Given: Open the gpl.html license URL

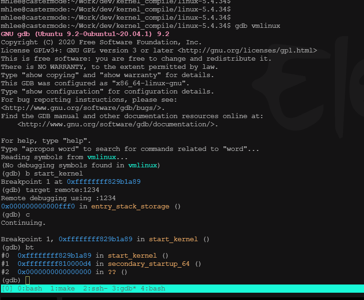Looking at the screenshot, I should point(247,50).
